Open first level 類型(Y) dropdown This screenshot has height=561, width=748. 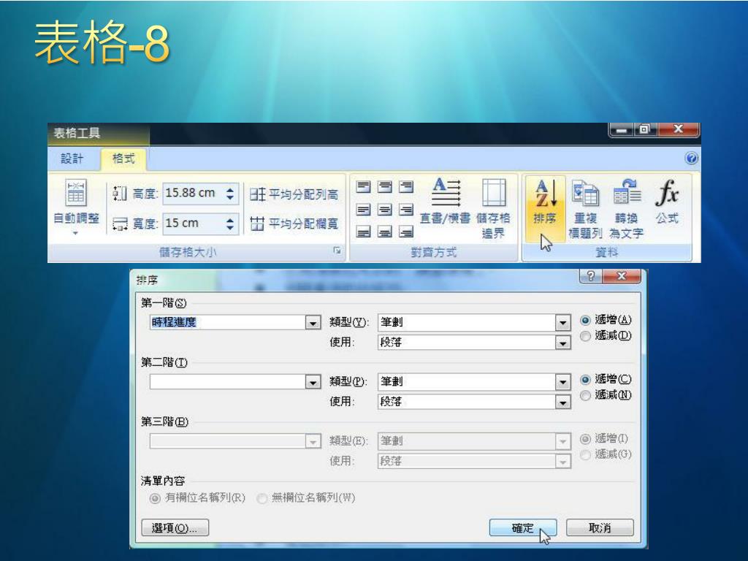563,323
